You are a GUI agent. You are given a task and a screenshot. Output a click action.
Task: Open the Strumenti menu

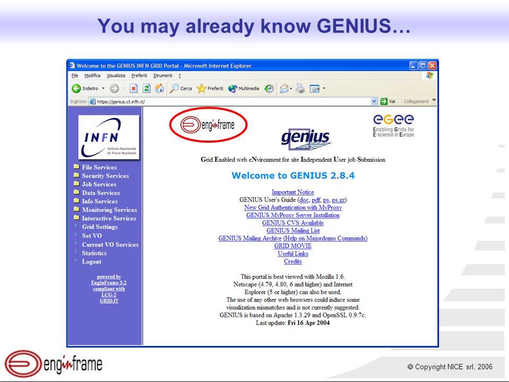[163, 75]
